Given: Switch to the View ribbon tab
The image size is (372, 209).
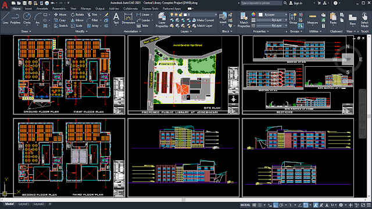Looking at the screenshot, I should 73,9.
